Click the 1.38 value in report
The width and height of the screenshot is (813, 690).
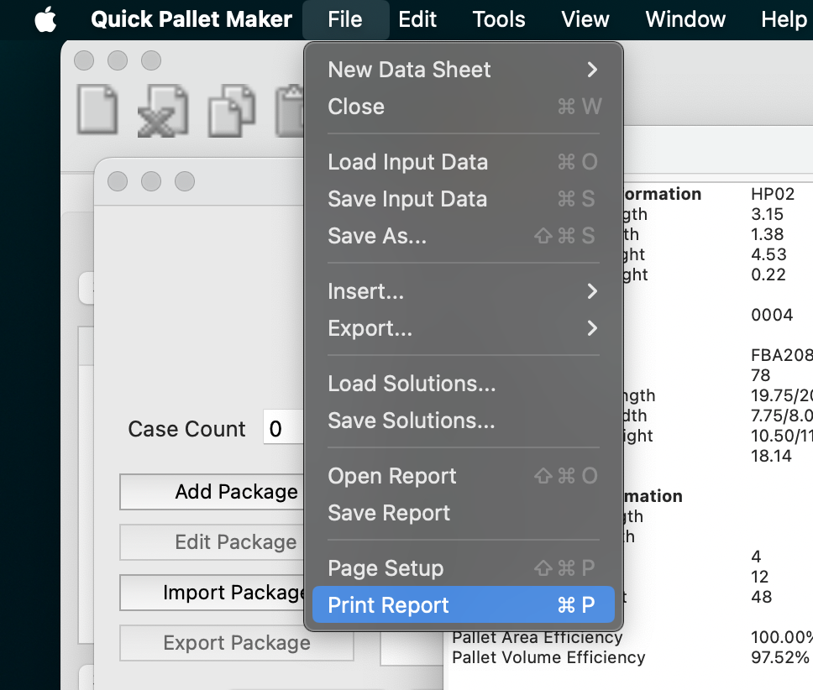[768, 235]
